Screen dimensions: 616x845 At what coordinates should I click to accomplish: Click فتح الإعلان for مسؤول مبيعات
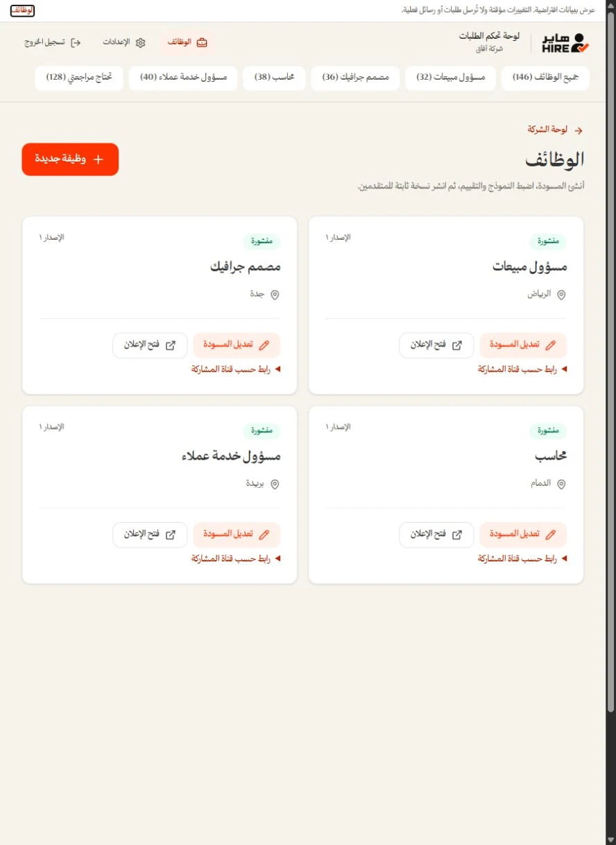[x=436, y=345]
